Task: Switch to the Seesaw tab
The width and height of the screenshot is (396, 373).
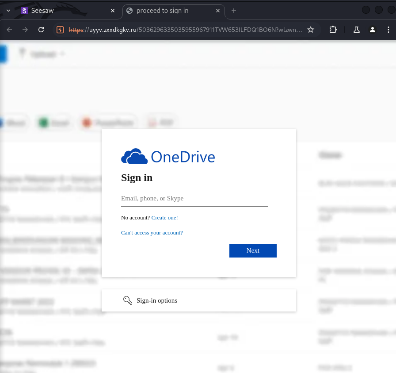Action: click(x=61, y=11)
